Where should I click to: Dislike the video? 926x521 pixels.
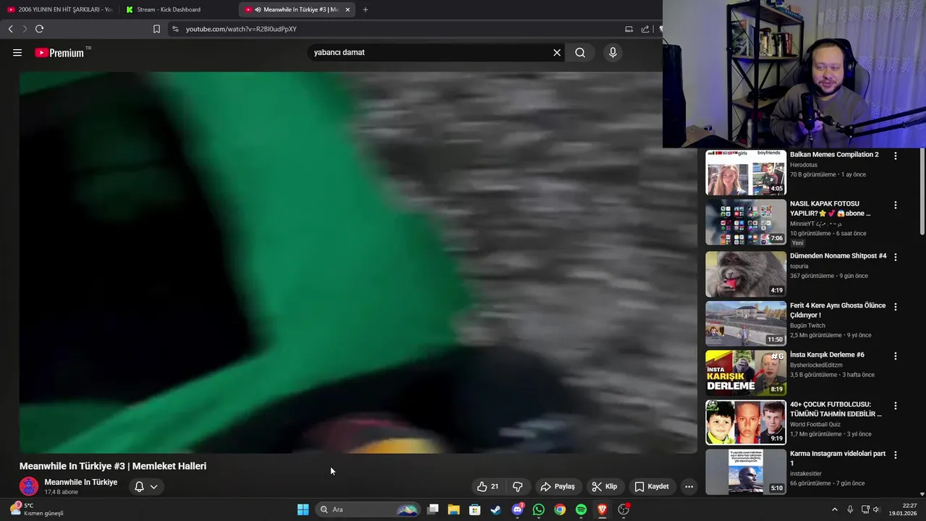(517, 486)
